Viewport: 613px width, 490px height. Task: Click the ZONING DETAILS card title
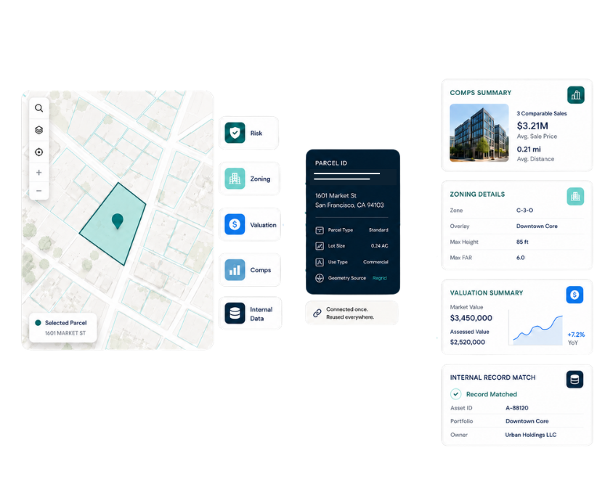pos(477,195)
